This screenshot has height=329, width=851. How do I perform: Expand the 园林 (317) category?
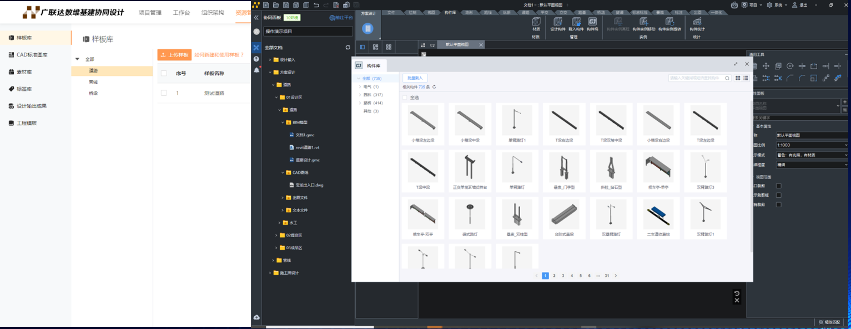360,95
